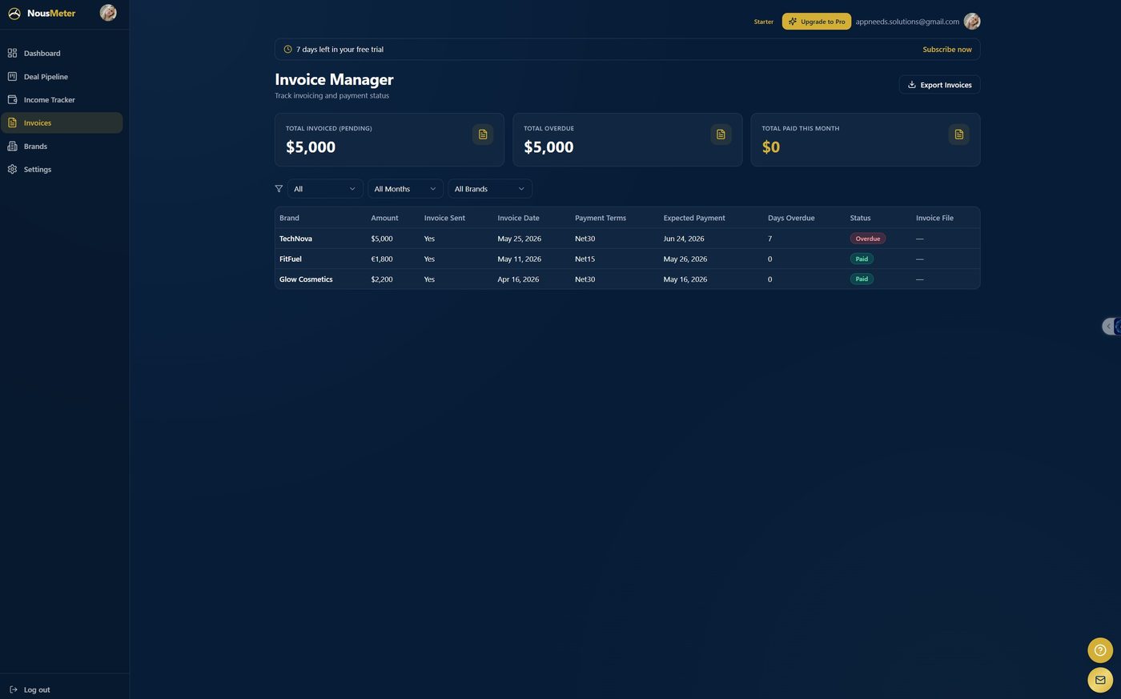Click Upgrade to Pro button
This screenshot has width=1121, height=699.
(x=816, y=22)
